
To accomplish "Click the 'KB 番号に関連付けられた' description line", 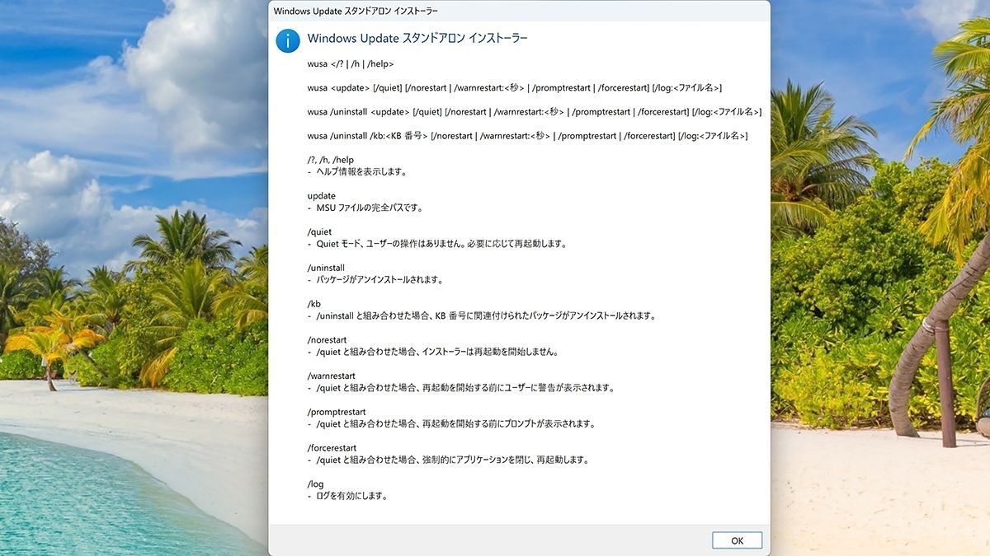I will [481, 315].
